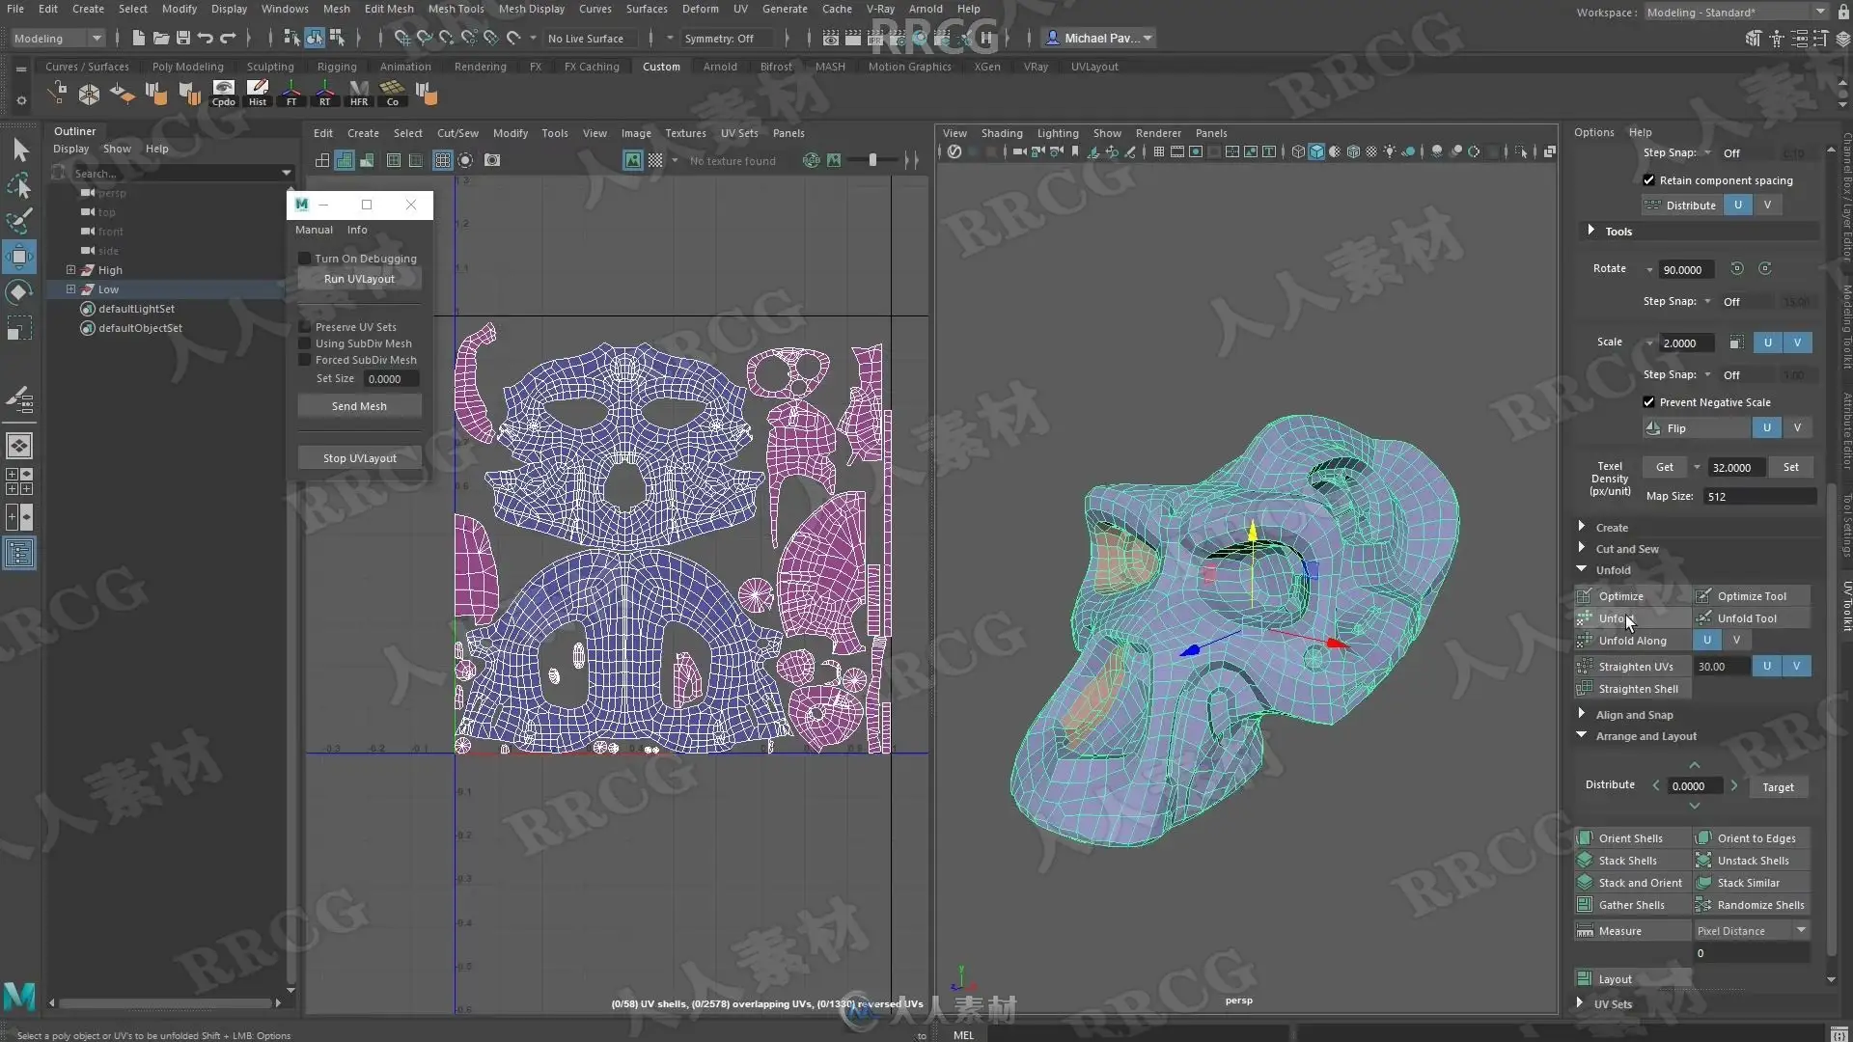This screenshot has width=1853, height=1042.
Task: Click the Hist shelf icon
Action: point(257,93)
